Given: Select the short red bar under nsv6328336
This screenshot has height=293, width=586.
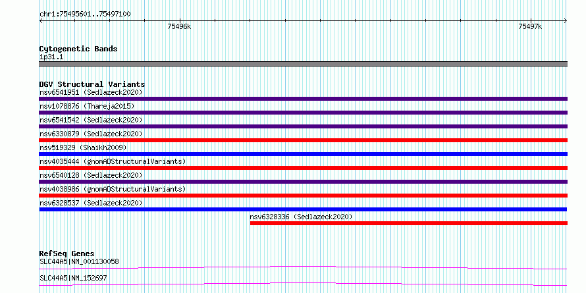Looking at the screenshot, I should (409, 223).
